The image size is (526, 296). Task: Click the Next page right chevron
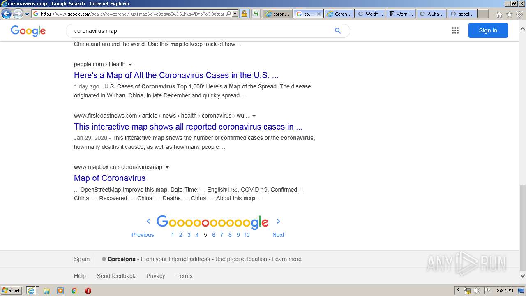click(278, 221)
